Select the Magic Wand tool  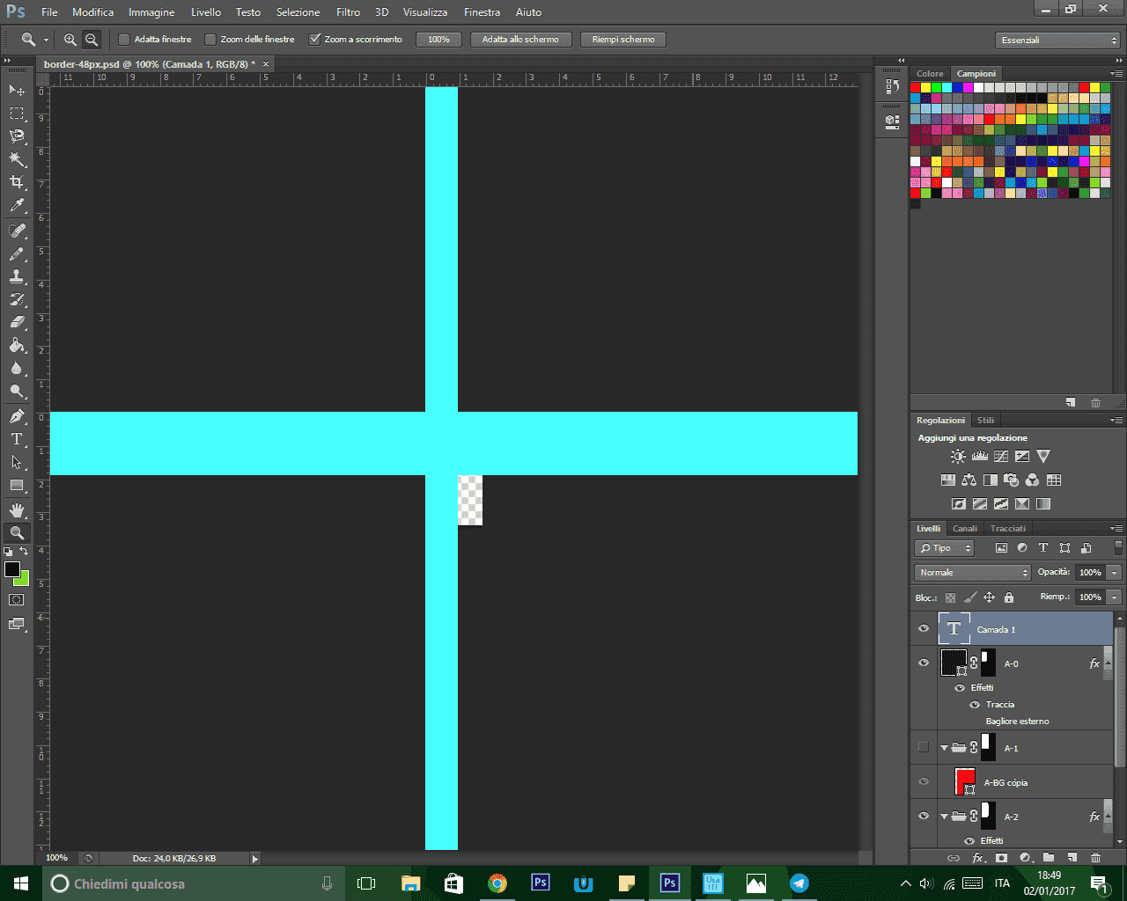[x=17, y=159]
